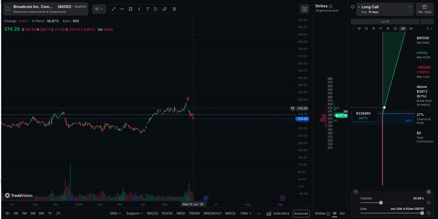Image resolution: width=438 pixels, height=219 pixels.
Task: Click the Volatility value 50.85%
Action: (418, 198)
